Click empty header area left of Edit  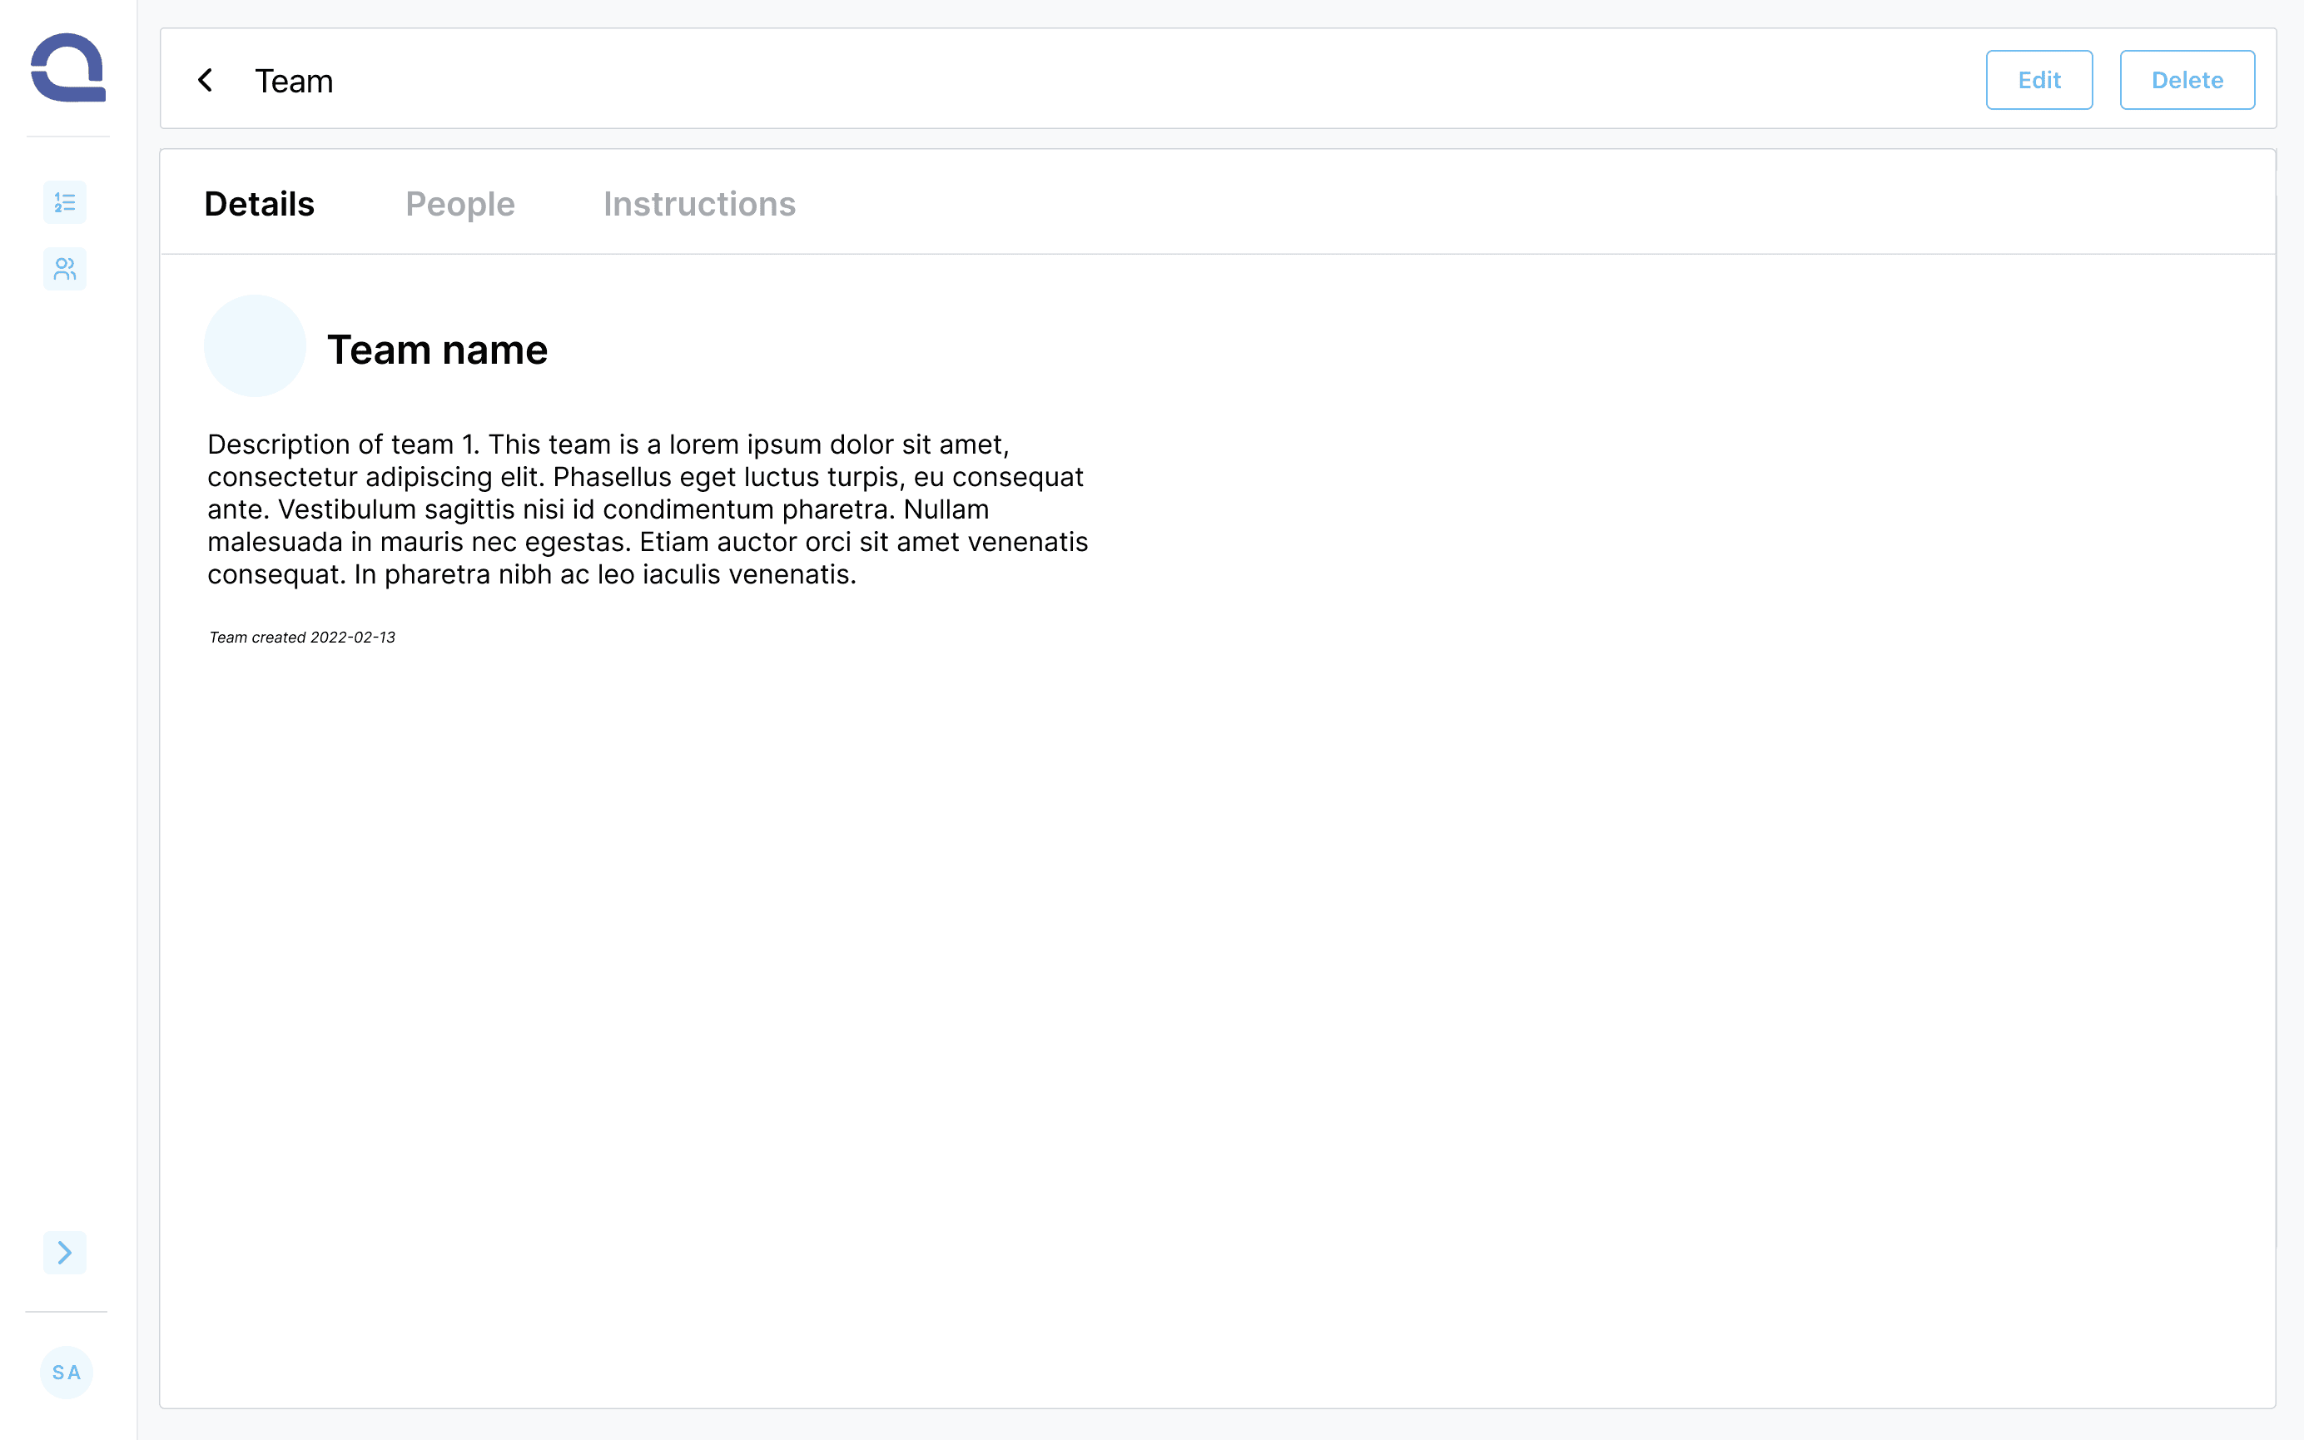1143,80
